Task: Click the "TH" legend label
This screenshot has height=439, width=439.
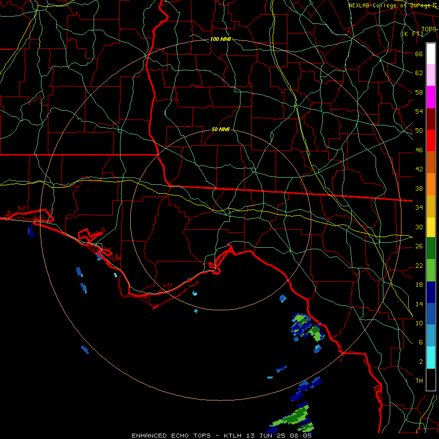Action: click(x=419, y=380)
